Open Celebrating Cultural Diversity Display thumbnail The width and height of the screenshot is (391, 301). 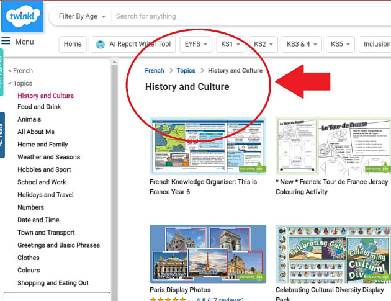point(333,254)
